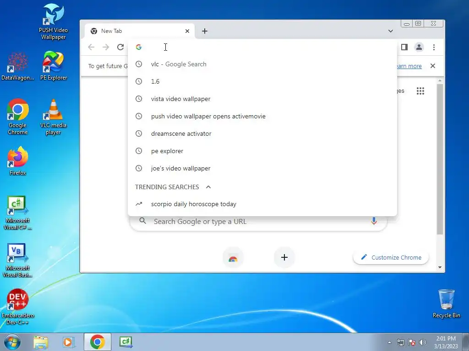The height and width of the screenshot is (351, 469).
Task: Pick trending 'scorpio daily horoscope today'
Action: tap(262, 204)
